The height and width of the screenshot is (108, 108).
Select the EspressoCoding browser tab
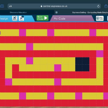(90, 12)
